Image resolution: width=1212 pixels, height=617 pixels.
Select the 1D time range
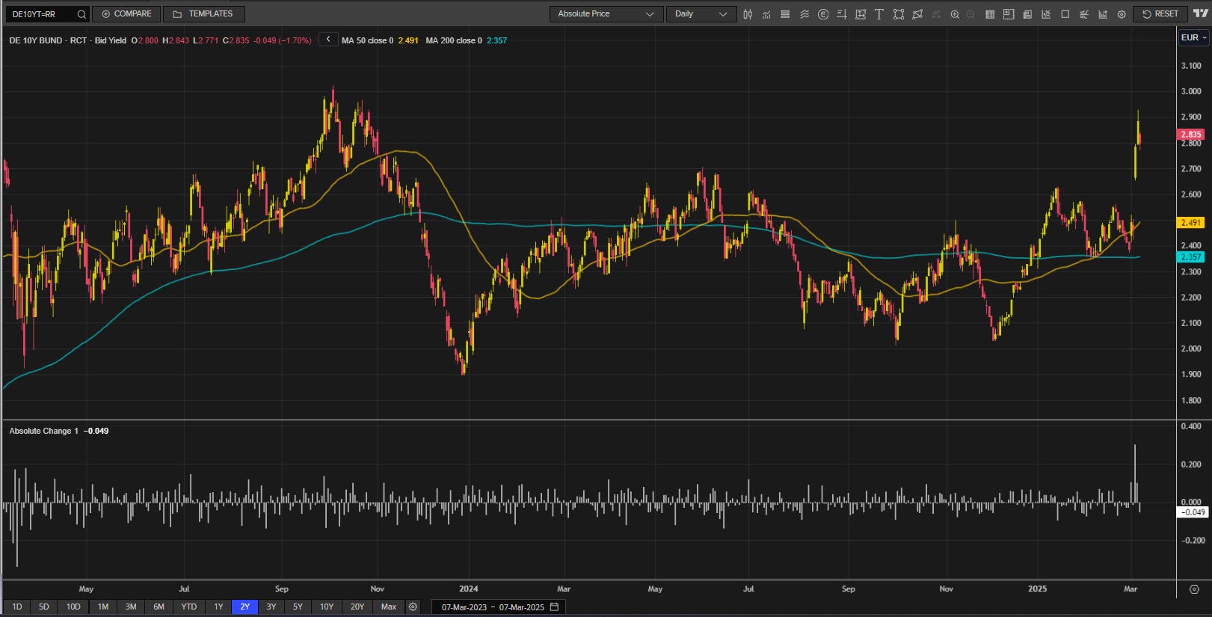[17, 607]
